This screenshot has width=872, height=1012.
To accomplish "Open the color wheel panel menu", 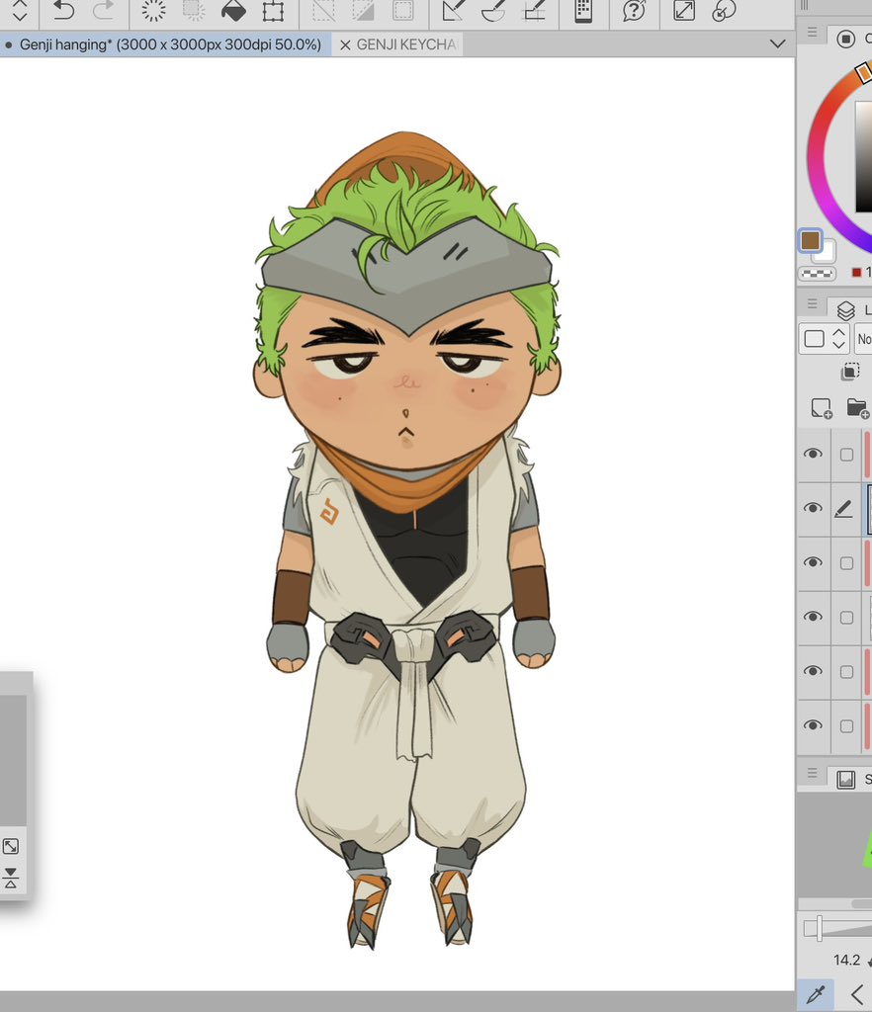I will 812,33.
